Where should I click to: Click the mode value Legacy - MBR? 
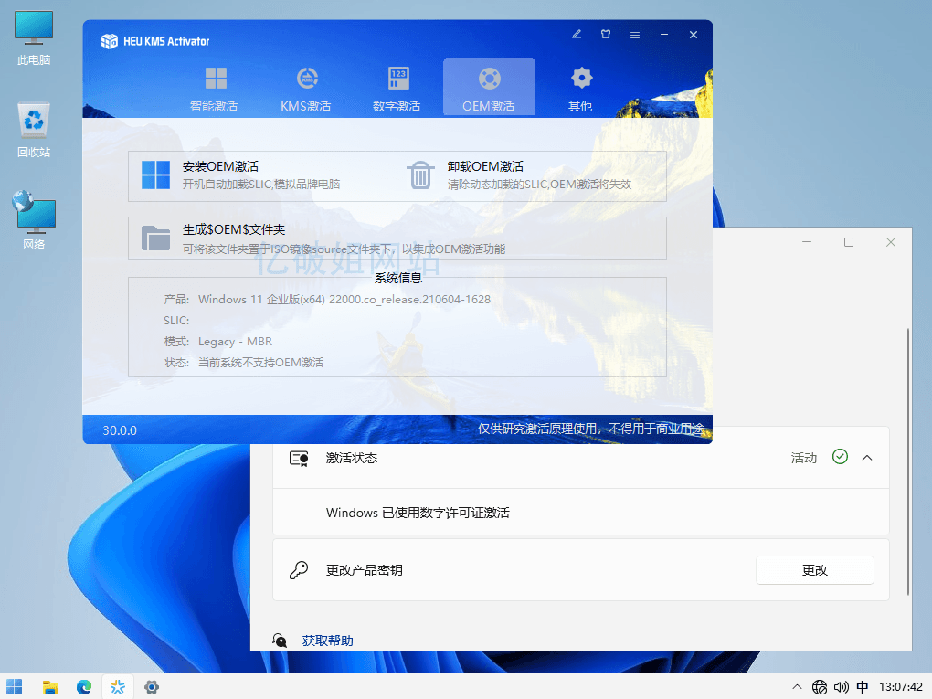pyautogui.click(x=236, y=341)
